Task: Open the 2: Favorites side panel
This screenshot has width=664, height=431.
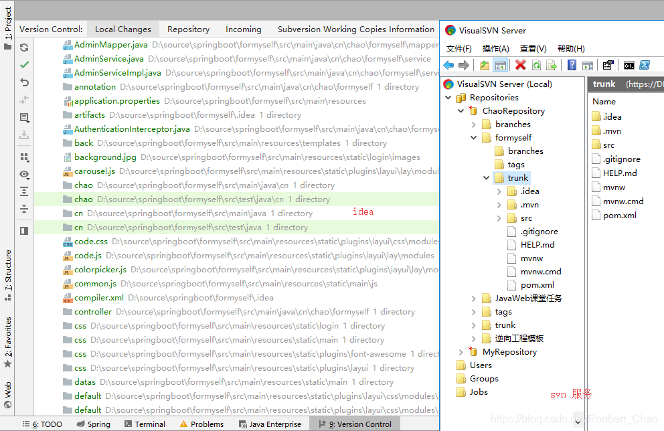Action: coord(7,343)
